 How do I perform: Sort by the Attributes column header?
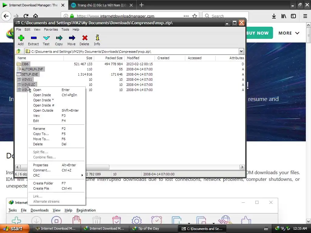pyautogui.click(x=230, y=58)
